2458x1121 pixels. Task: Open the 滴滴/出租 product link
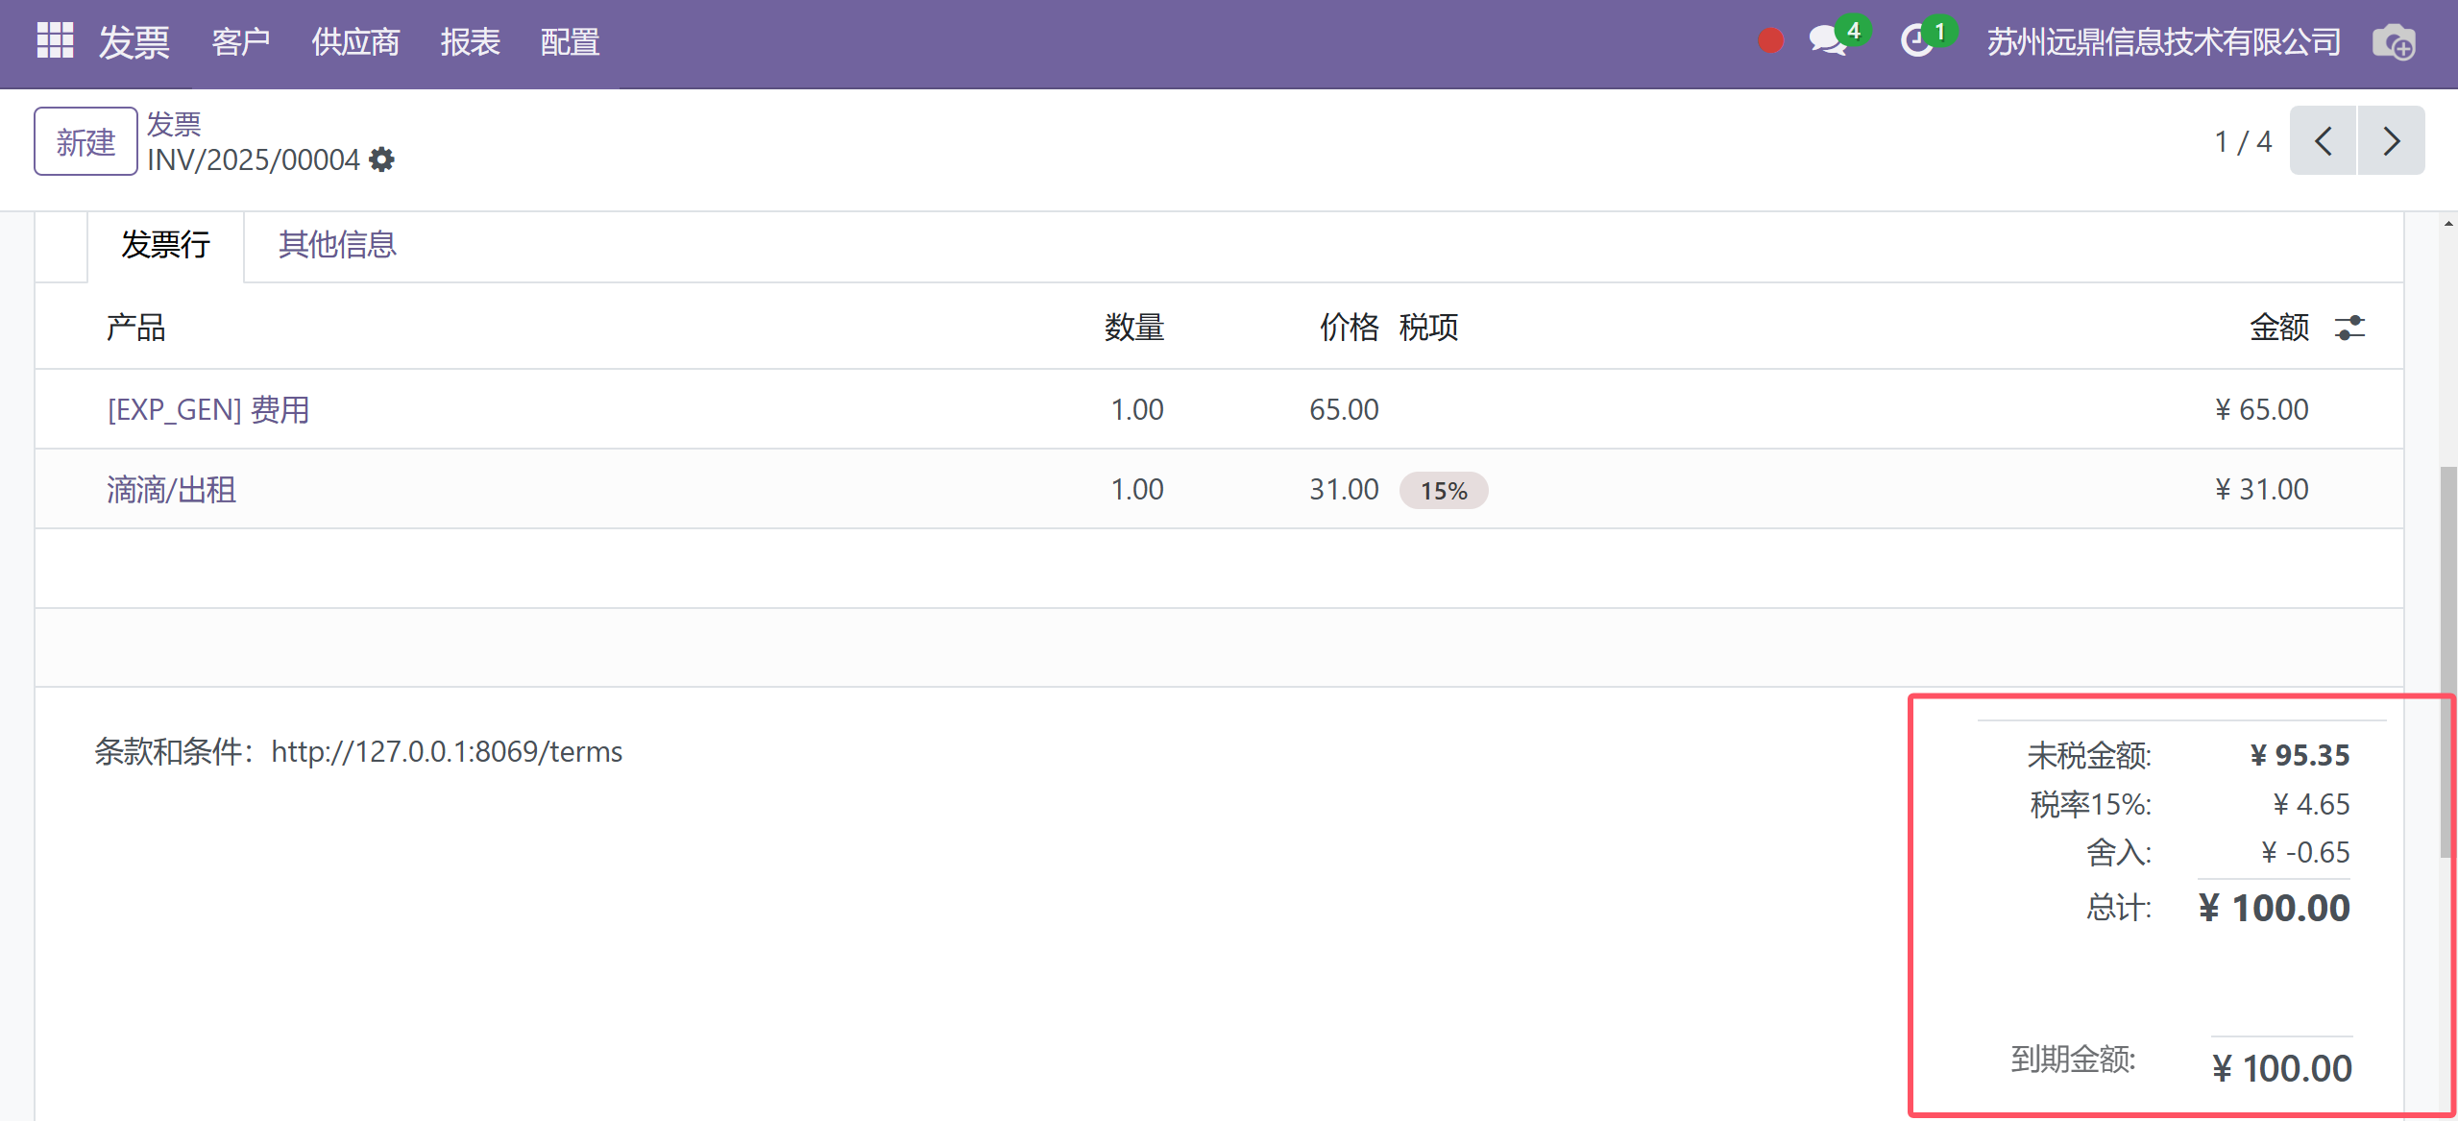click(171, 490)
